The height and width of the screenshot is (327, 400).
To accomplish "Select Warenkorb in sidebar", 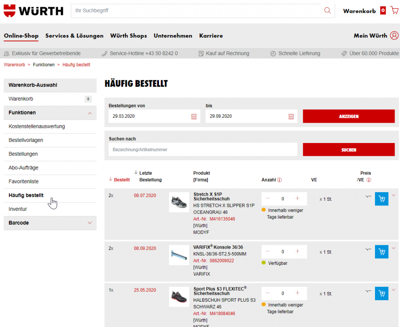I will click(x=50, y=99).
